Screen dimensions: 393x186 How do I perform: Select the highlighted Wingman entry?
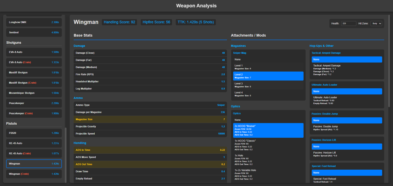pyautogui.click(x=34, y=163)
